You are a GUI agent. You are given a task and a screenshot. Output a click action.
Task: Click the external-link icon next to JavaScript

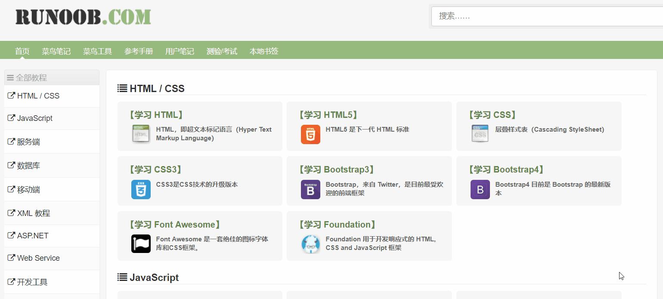tap(11, 118)
